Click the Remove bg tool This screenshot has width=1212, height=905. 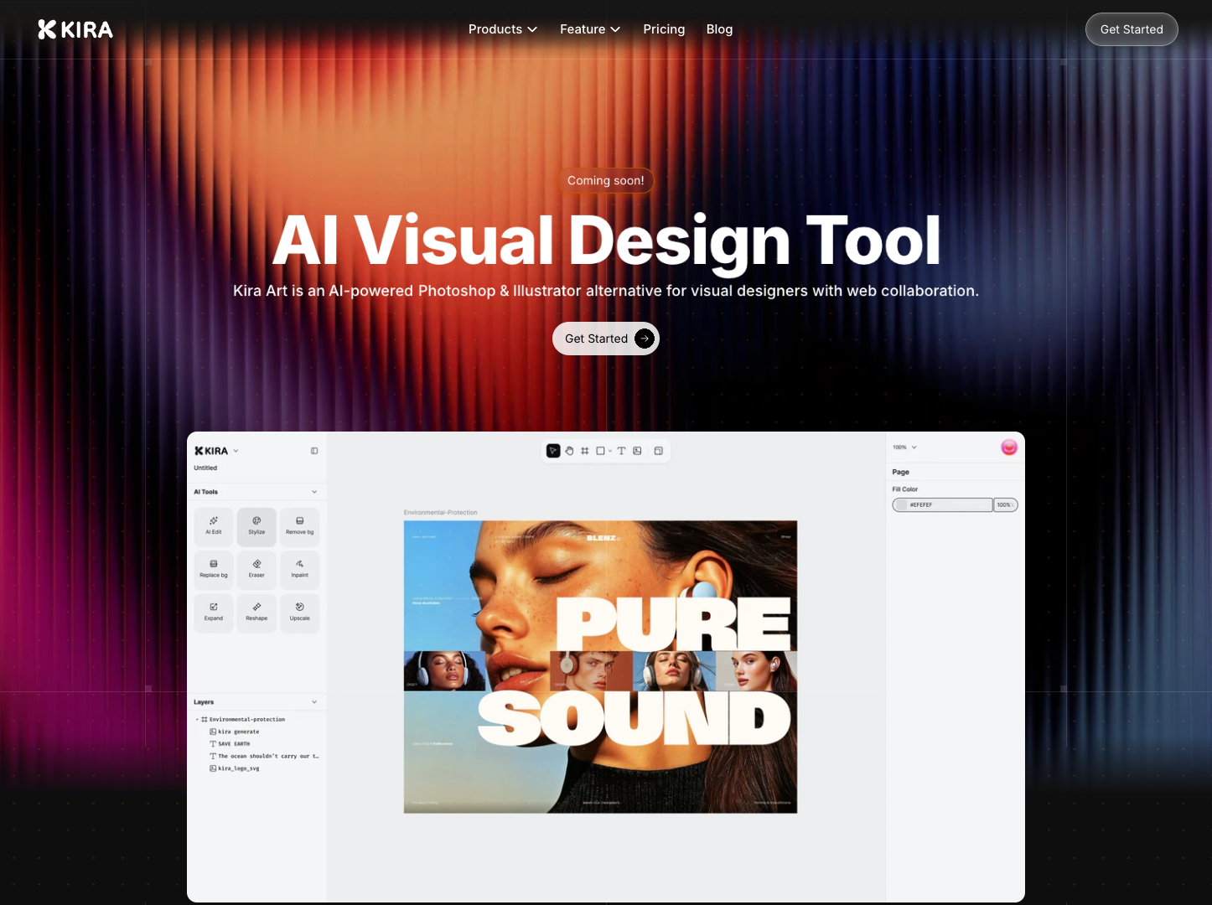pos(299,525)
